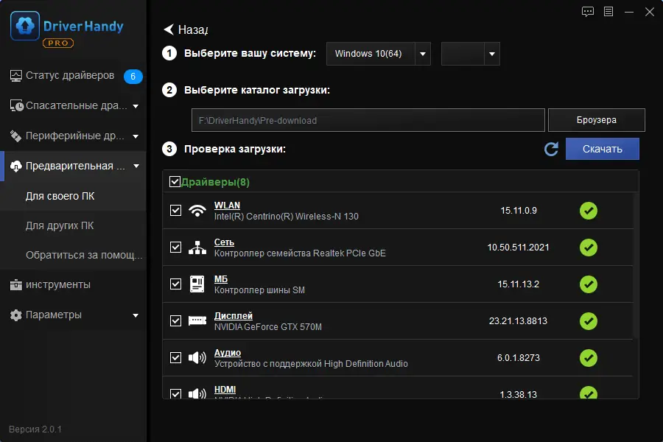Screen dimensions: 663x442
Task: Click the refresh icon beside Скачать
Action: (x=551, y=150)
